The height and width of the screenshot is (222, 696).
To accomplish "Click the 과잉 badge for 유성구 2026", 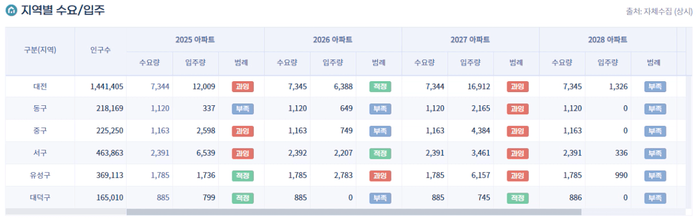I will click(x=381, y=176).
